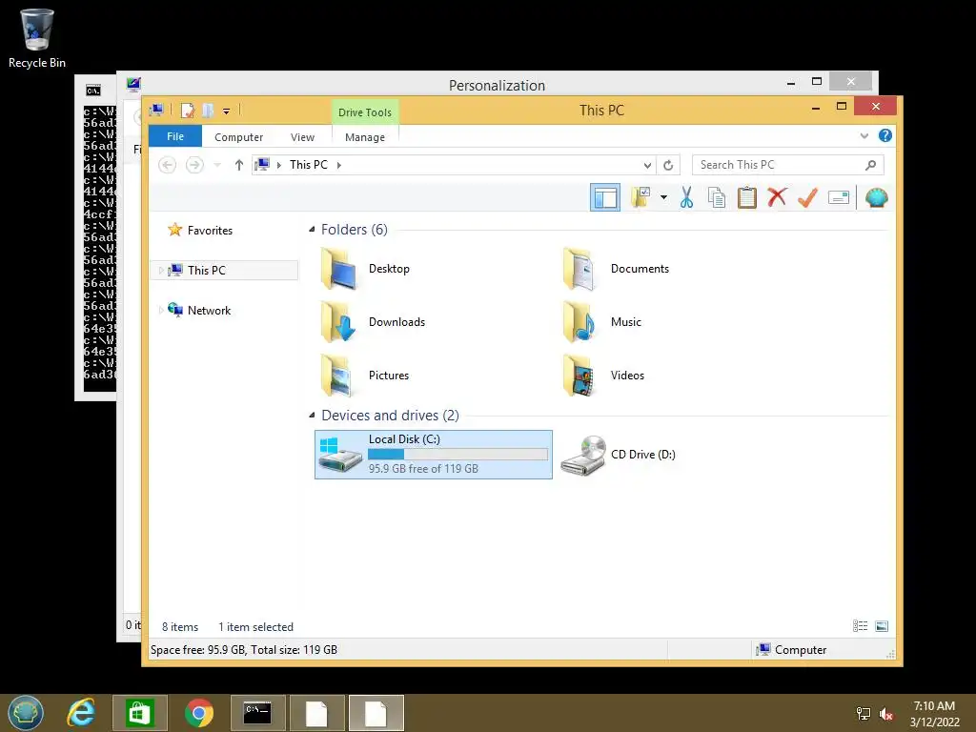
Task: Expand This PC in the navigation pane
Action: click(161, 270)
